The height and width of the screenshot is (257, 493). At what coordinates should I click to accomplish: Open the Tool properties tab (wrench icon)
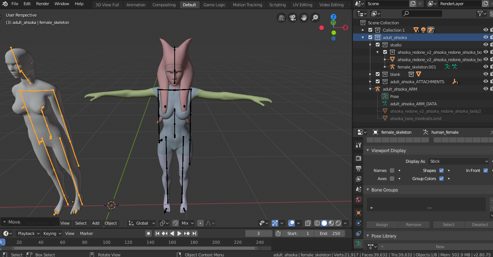coord(358,145)
